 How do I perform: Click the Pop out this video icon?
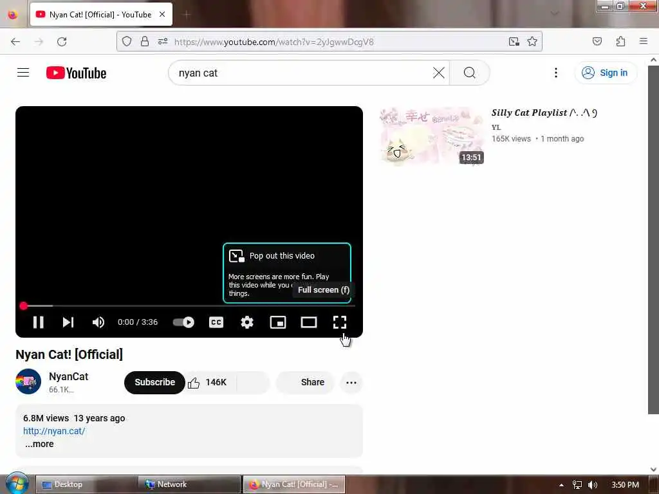pyautogui.click(x=237, y=256)
